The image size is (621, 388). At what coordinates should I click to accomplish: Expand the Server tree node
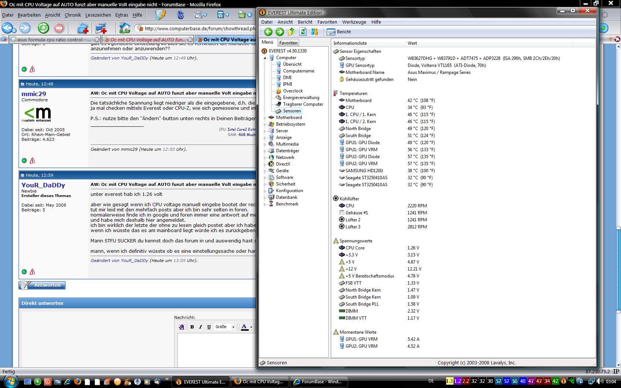click(265, 131)
